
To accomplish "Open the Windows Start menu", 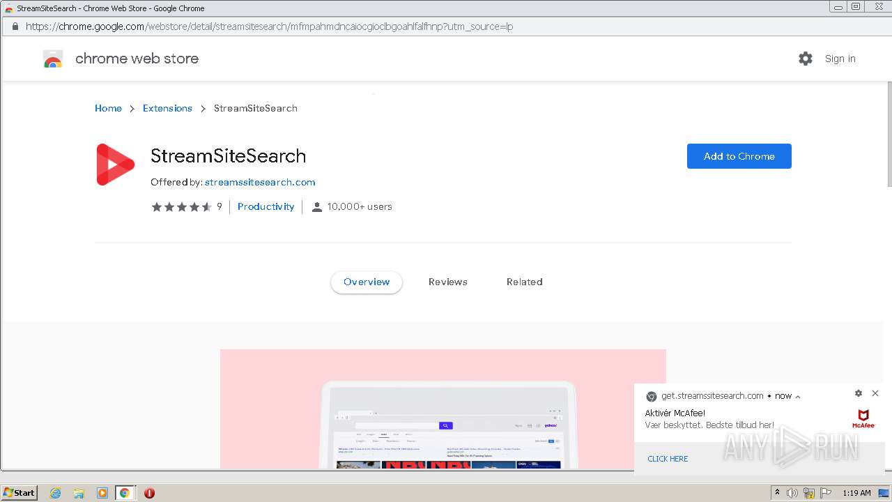I will tap(20, 493).
